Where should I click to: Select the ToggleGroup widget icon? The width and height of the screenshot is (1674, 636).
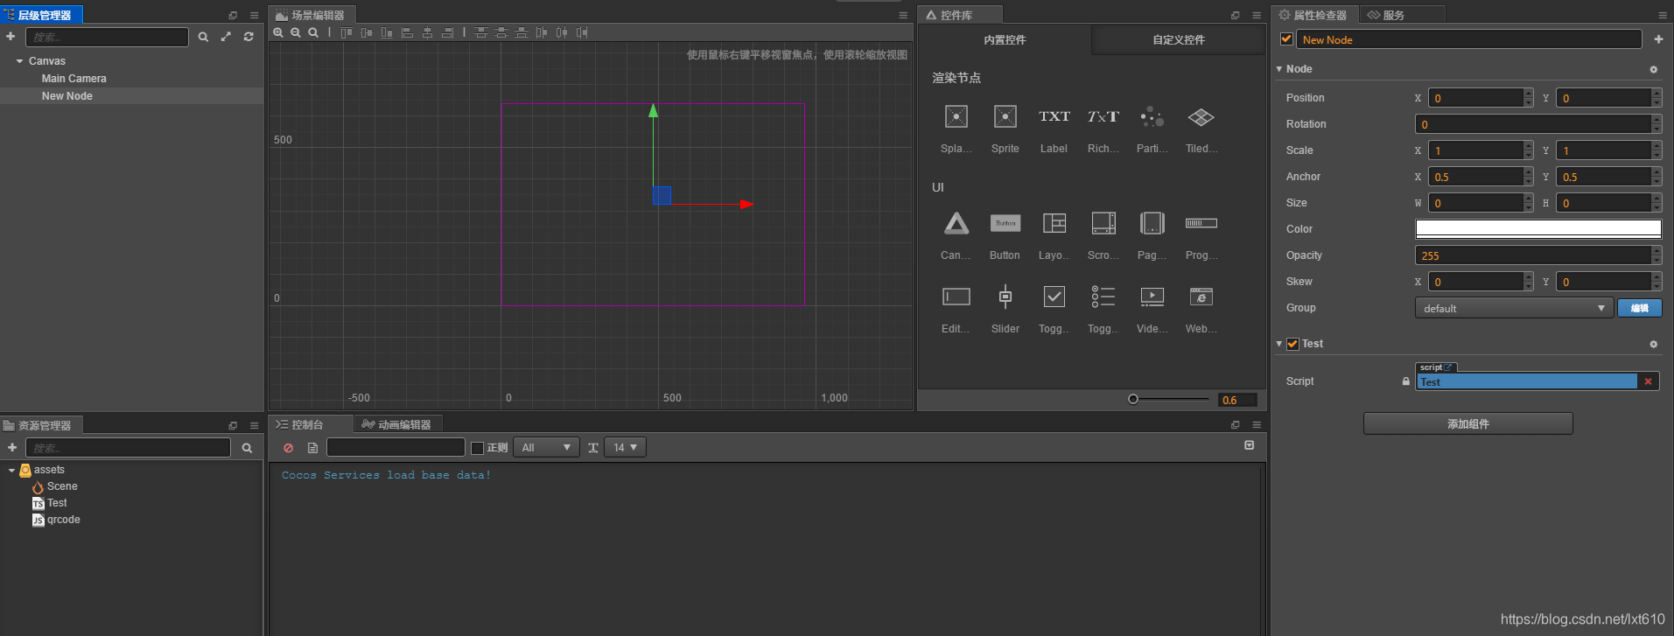(1103, 297)
